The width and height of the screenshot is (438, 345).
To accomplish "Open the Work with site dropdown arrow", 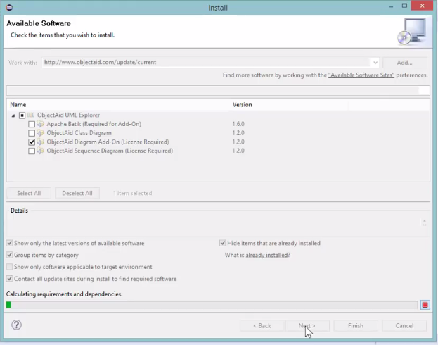I will 375,63.
